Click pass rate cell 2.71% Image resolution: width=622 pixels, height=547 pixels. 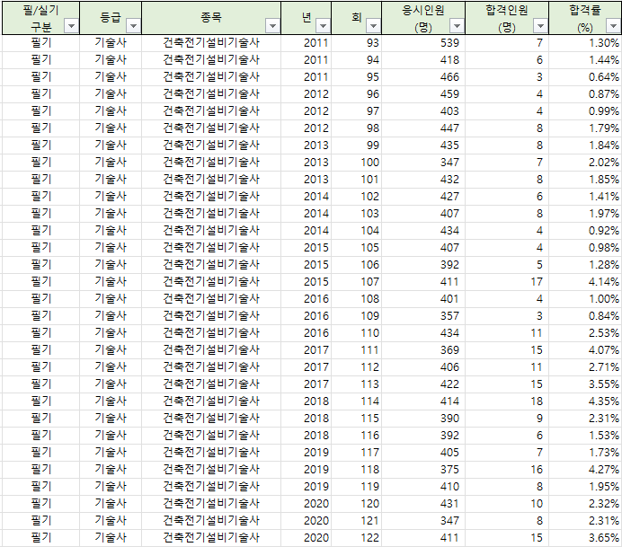click(585, 366)
